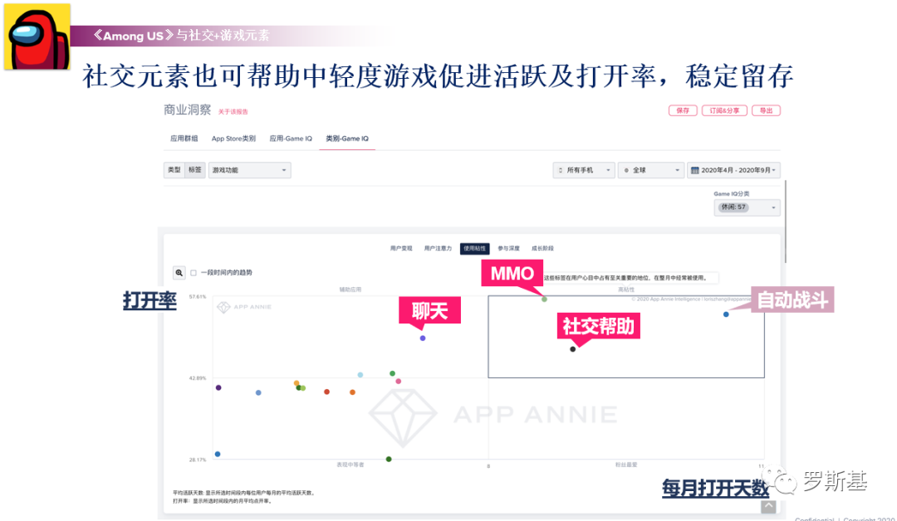This screenshot has width=897, height=521.
Task: Click the 42.89% y-axis label
Action: pyautogui.click(x=198, y=378)
